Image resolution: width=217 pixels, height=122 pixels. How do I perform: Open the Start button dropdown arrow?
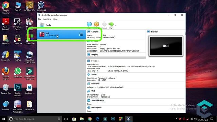(115, 25)
